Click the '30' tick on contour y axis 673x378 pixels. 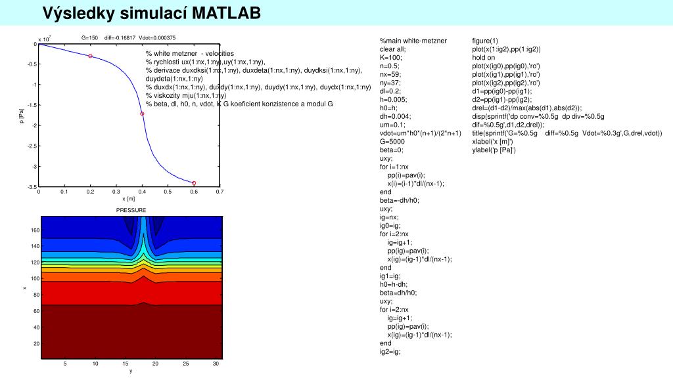pyautogui.click(x=216, y=364)
